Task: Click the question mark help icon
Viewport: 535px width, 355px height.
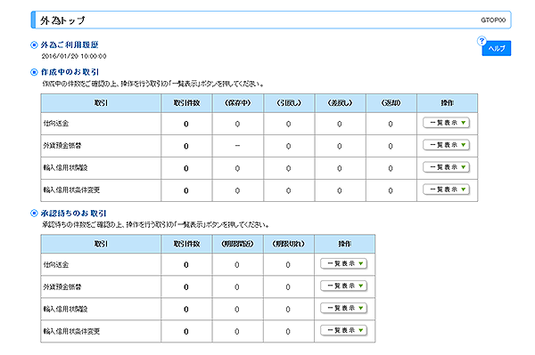Action: [x=481, y=41]
